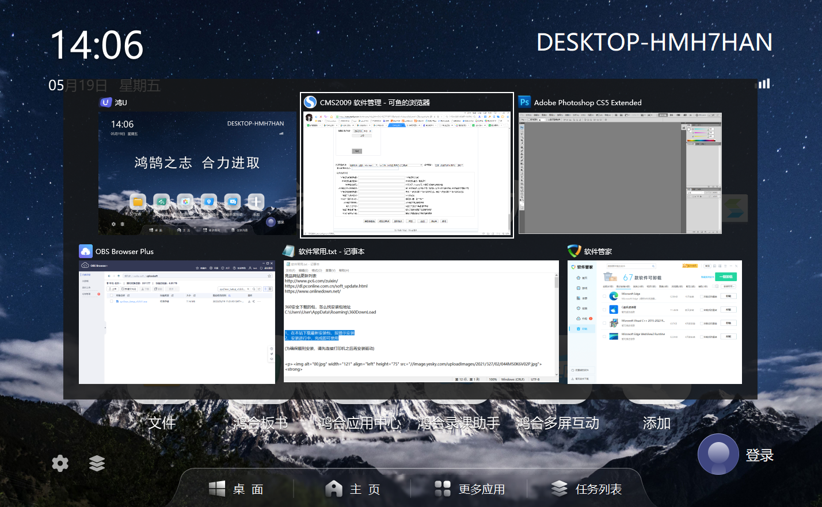Click the 可鱼 browser icon beside CMS2009
This screenshot has height=507, width=822.
(310, 102)
